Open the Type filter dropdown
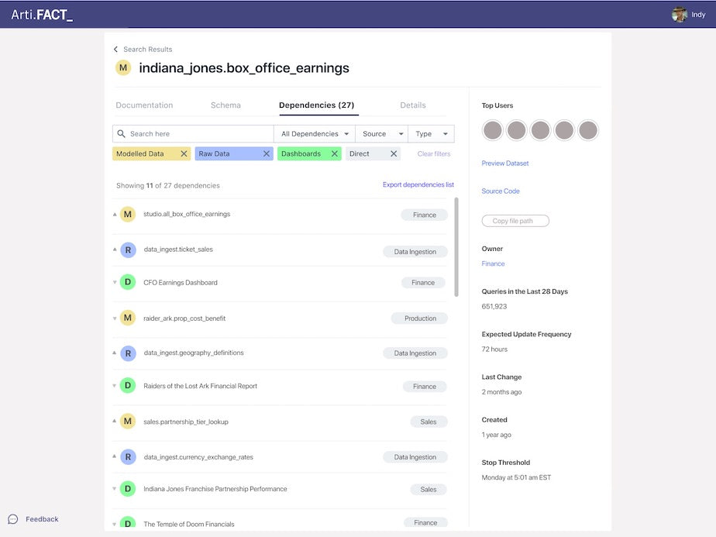Screen dimensions: 716x537 (x=431, y=134)
